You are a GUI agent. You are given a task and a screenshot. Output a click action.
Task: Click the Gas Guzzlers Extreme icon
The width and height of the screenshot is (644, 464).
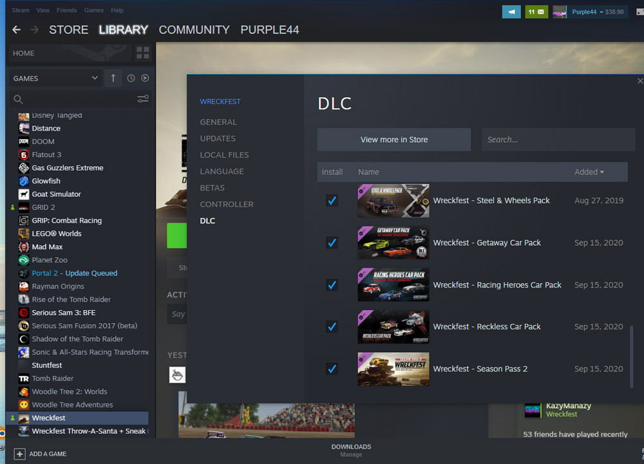(24, 168)
